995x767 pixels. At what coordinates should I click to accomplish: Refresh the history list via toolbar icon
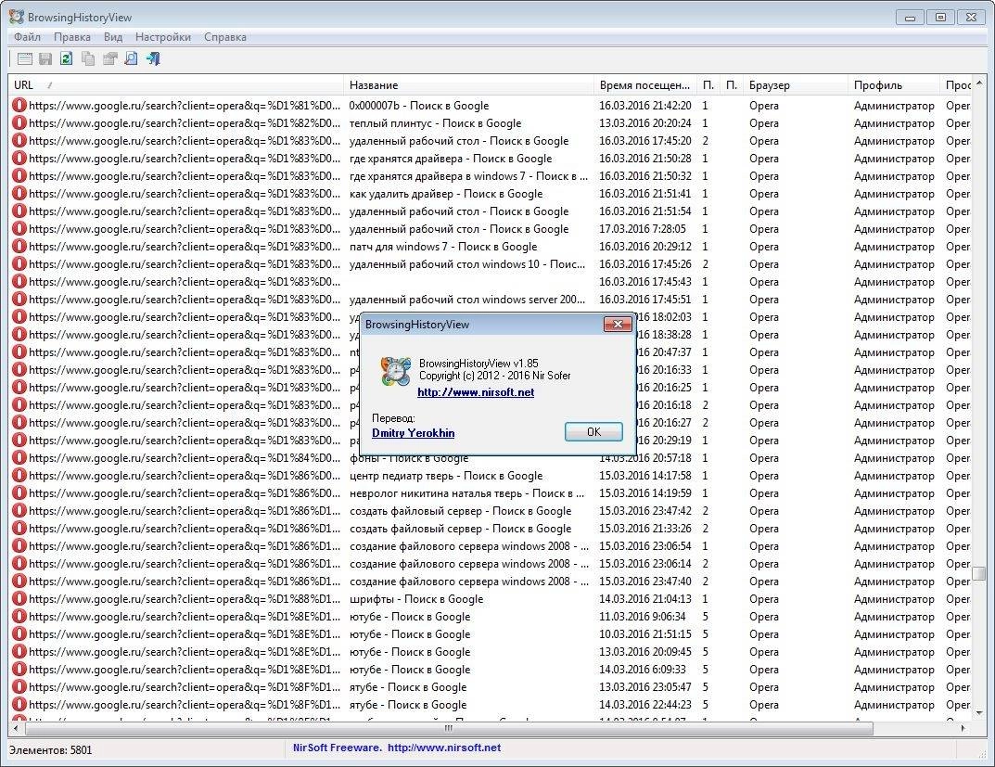click(x=67, y=59)
